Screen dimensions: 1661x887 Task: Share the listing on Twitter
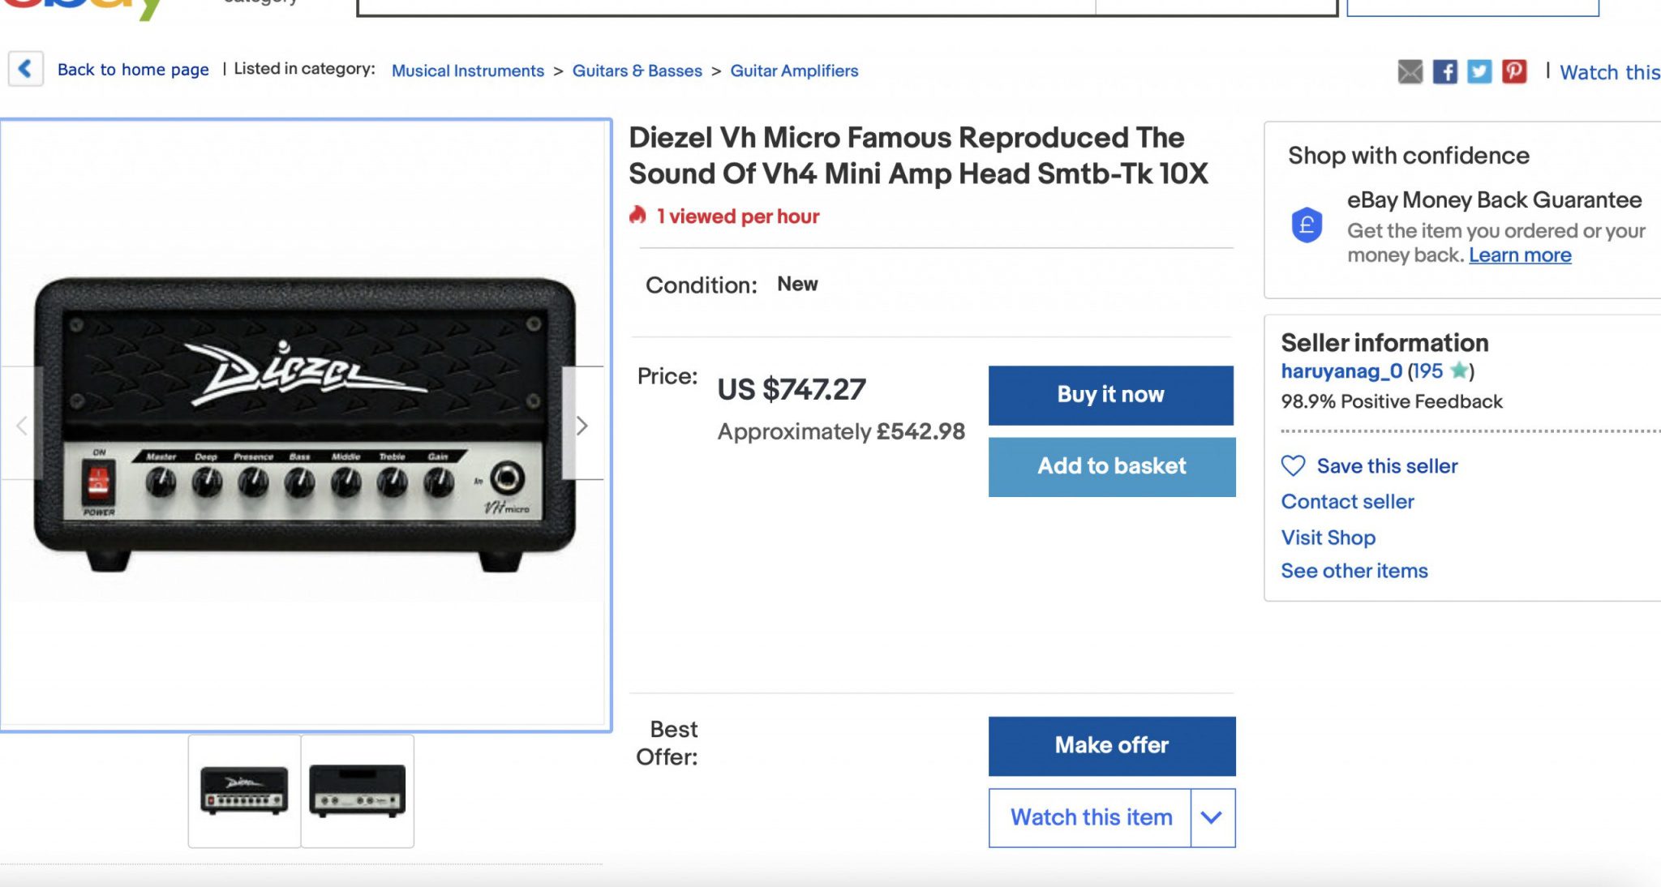pyautogui.click(x=1480, y=71)
